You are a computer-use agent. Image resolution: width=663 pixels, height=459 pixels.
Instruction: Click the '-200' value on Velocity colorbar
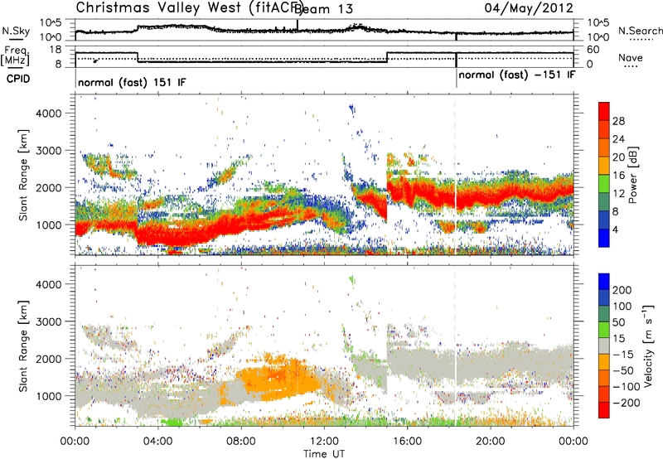pyautogui.click(x=627, y=403)
